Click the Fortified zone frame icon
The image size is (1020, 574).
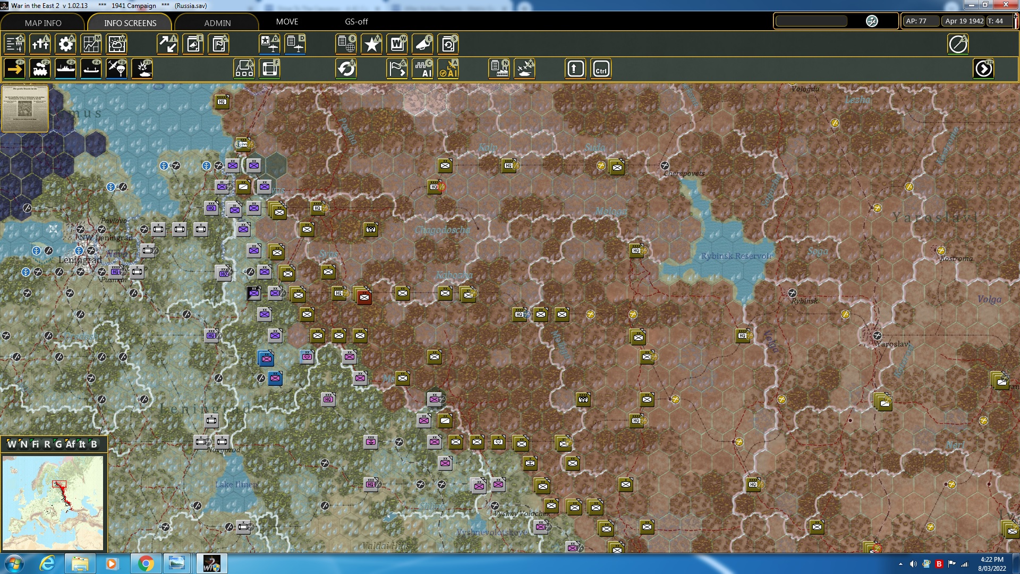click(x=269, y=69)
